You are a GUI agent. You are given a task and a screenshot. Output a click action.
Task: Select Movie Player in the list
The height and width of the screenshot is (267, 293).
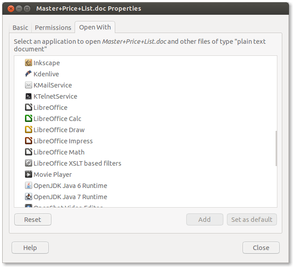click(145, 174)
